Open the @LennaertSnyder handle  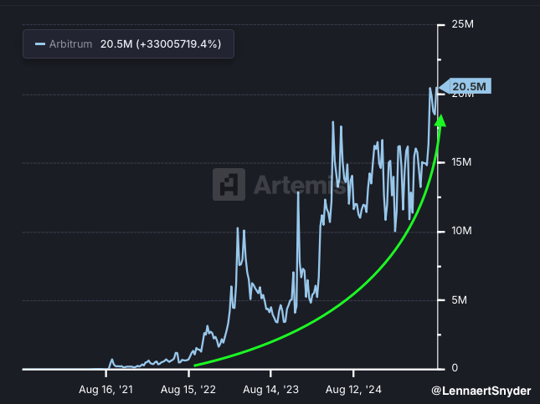pyautogui.click(x=481, y=391)
